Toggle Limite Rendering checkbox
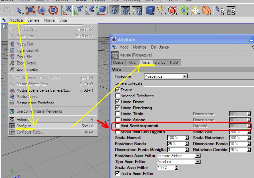The width and height of the screenshot is (254, 178). pos(118,108)
